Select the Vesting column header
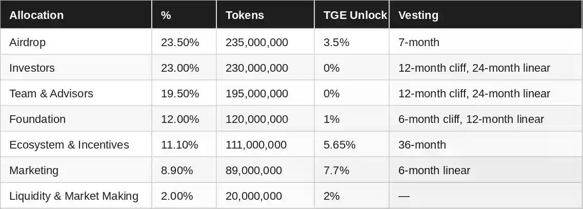 [418, 15]
